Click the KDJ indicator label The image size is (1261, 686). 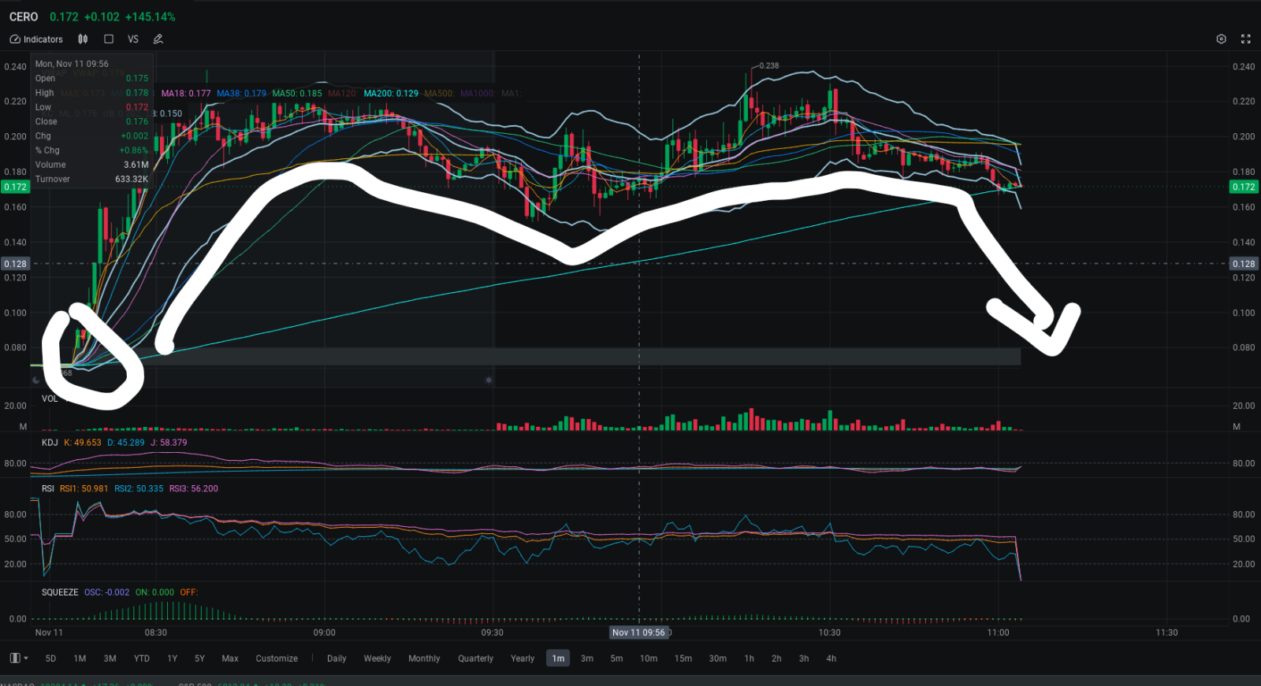click(x=50, y=443)
